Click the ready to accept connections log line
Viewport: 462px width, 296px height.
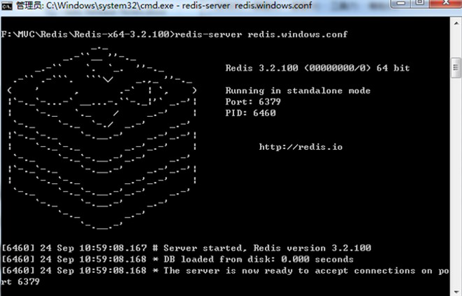pyautogui.click(x=225, y=271)
